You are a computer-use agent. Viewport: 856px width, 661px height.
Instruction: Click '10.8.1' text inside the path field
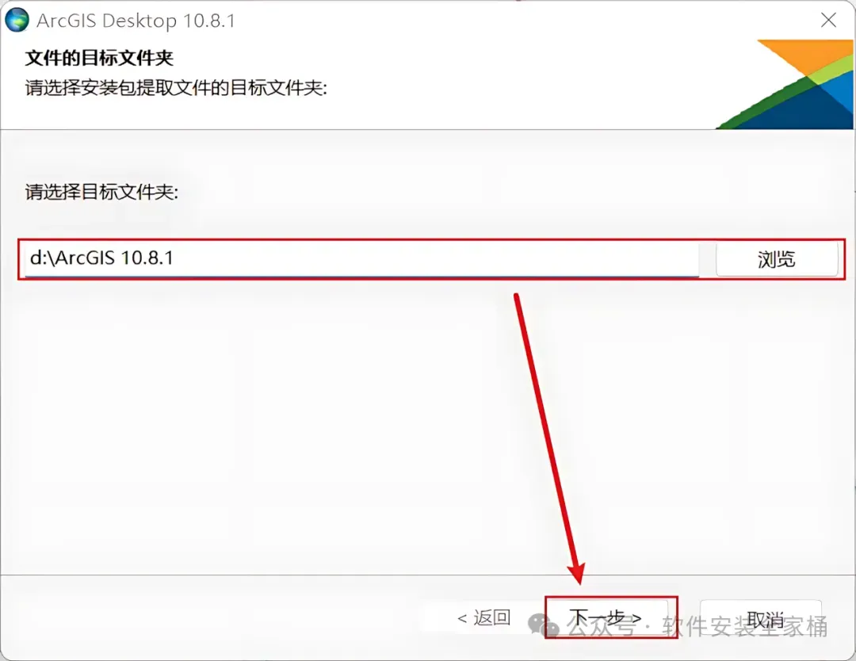coord(147,258)
